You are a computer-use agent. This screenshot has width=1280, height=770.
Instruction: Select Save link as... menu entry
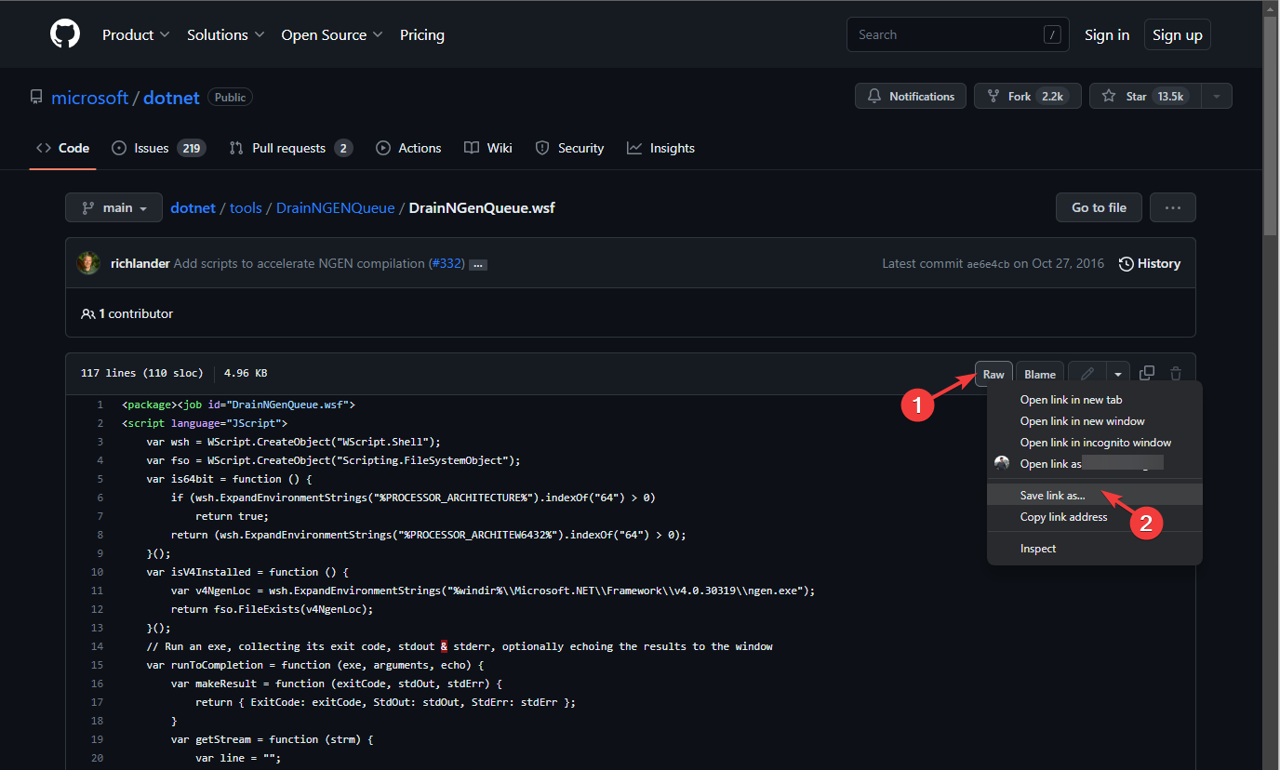1095,496
